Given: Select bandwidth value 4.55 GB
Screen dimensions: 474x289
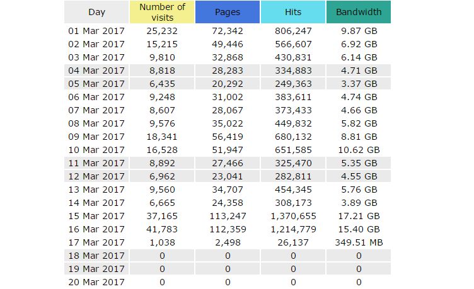Looking at the screenshot, I should [359, 176].
